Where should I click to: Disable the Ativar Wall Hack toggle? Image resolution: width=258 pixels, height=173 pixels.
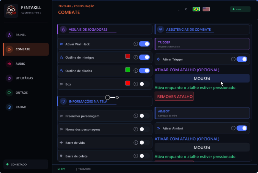point(144,44)
